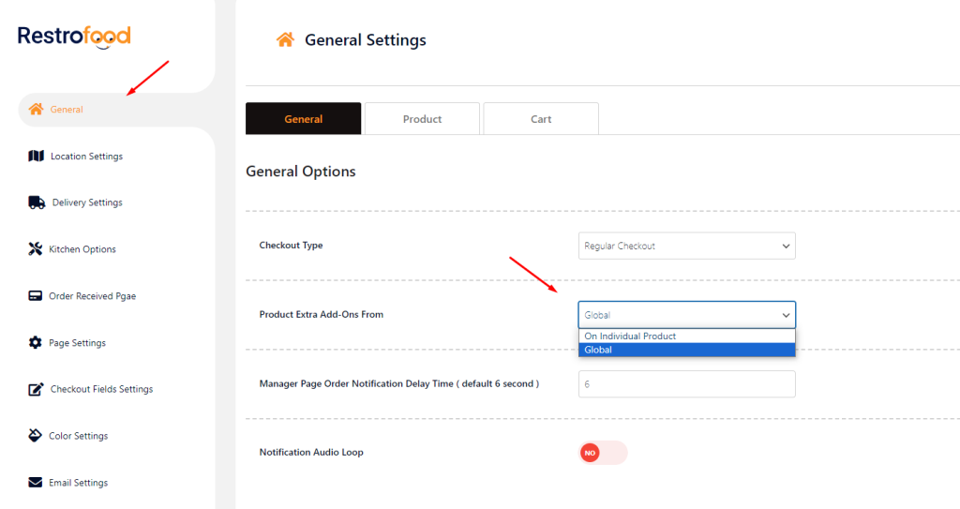The height and width of the screenshot is (509, 960).
Task: Toggle the Notification Audio Loop switch
Action: click(603, 453)
